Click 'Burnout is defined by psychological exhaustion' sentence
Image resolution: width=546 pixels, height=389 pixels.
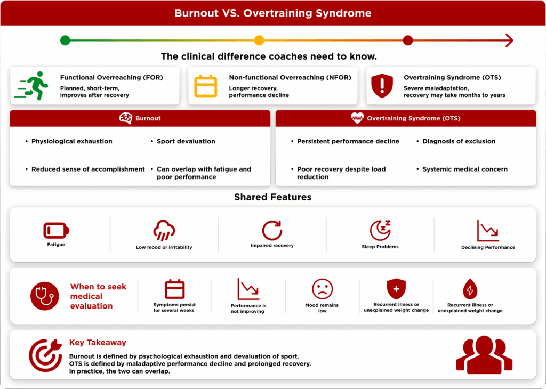tap(184, 356)
